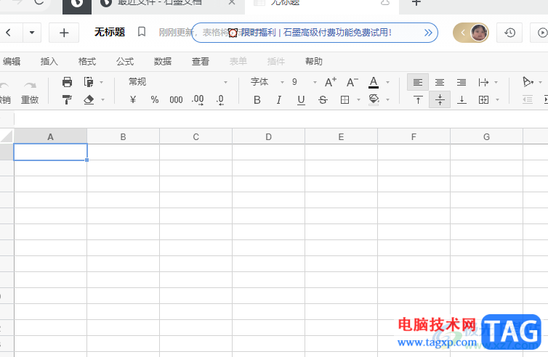Decrease font size A- icon
The width and height of the screenshot is (548, 357).
(352, 82)
